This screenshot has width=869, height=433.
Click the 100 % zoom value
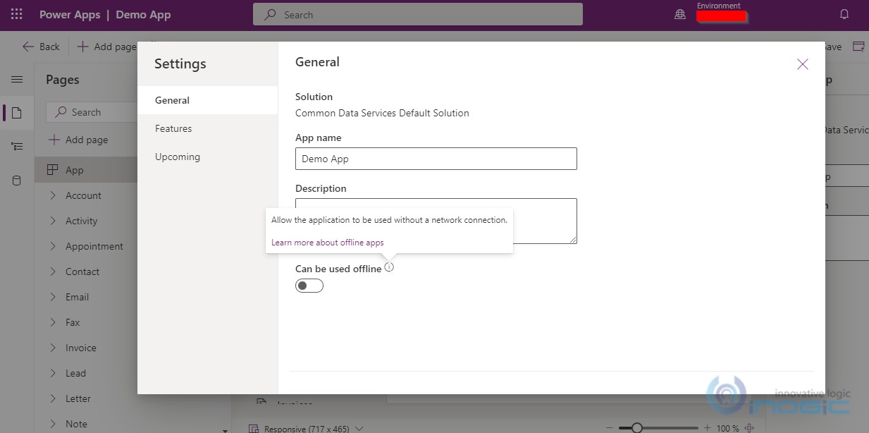(728, 428)
